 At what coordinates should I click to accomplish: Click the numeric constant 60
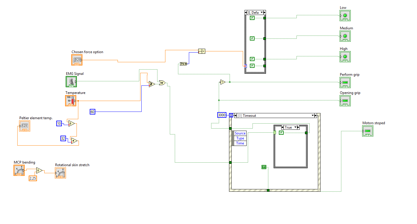click(x=92, y=112)
